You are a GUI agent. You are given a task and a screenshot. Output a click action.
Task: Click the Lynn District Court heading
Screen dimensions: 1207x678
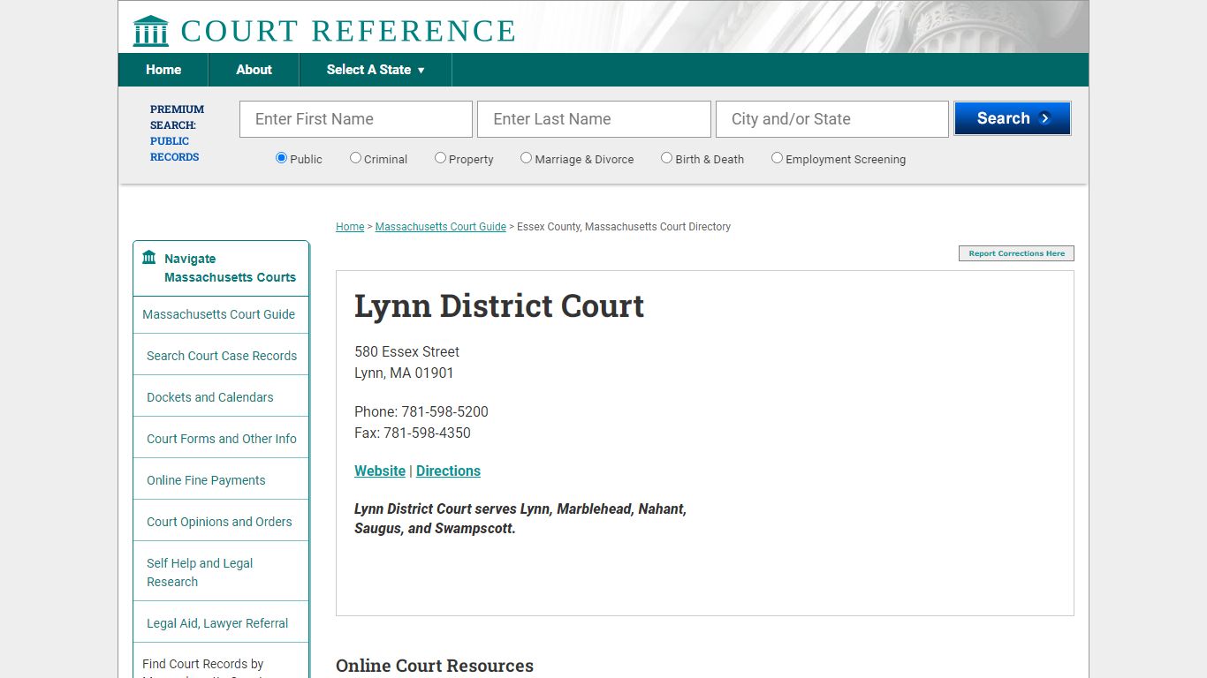tap(499, 305)
